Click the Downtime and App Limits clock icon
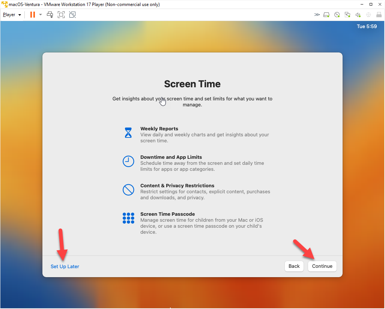This screenshot has height=309, width=385. (128, 161)
